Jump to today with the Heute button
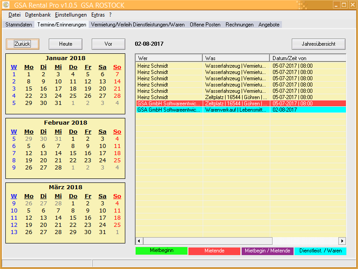The width and height of the screenshot is (358, 269). pyautogui.click(x=65, y=44)
